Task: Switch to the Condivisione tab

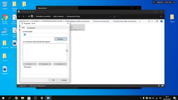Action: [x=31, y=28]
